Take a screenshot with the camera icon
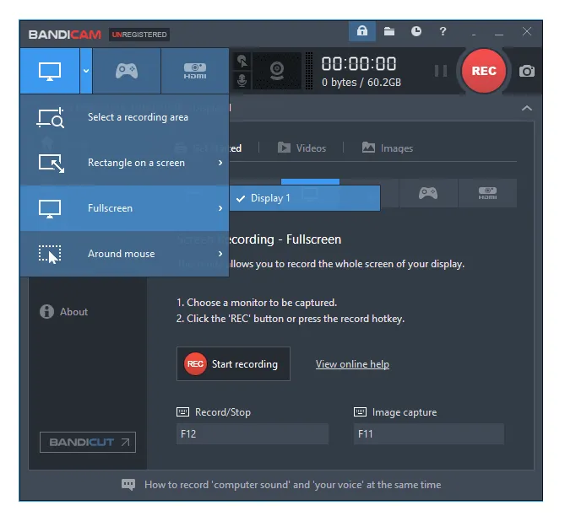Viewport: 565px width, 516px height. (x=526, y=71)
